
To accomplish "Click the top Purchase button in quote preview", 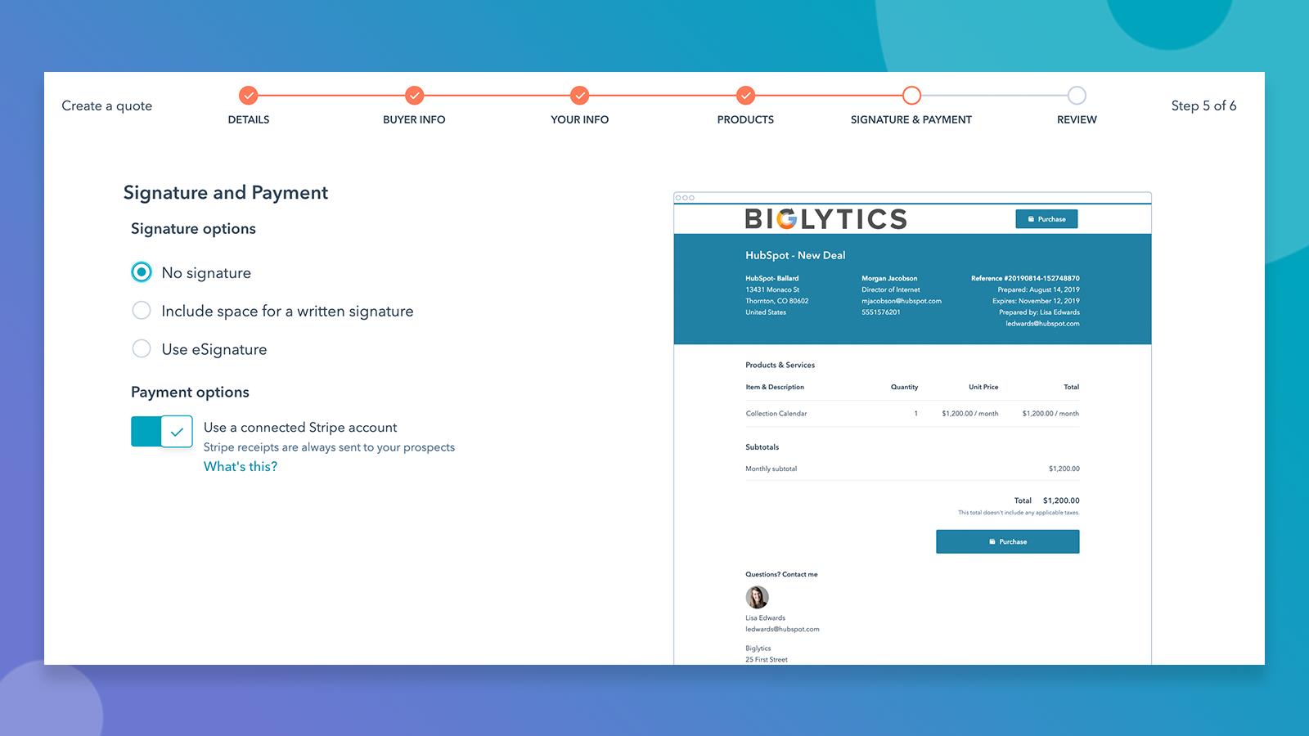I will click(1046, 219).
